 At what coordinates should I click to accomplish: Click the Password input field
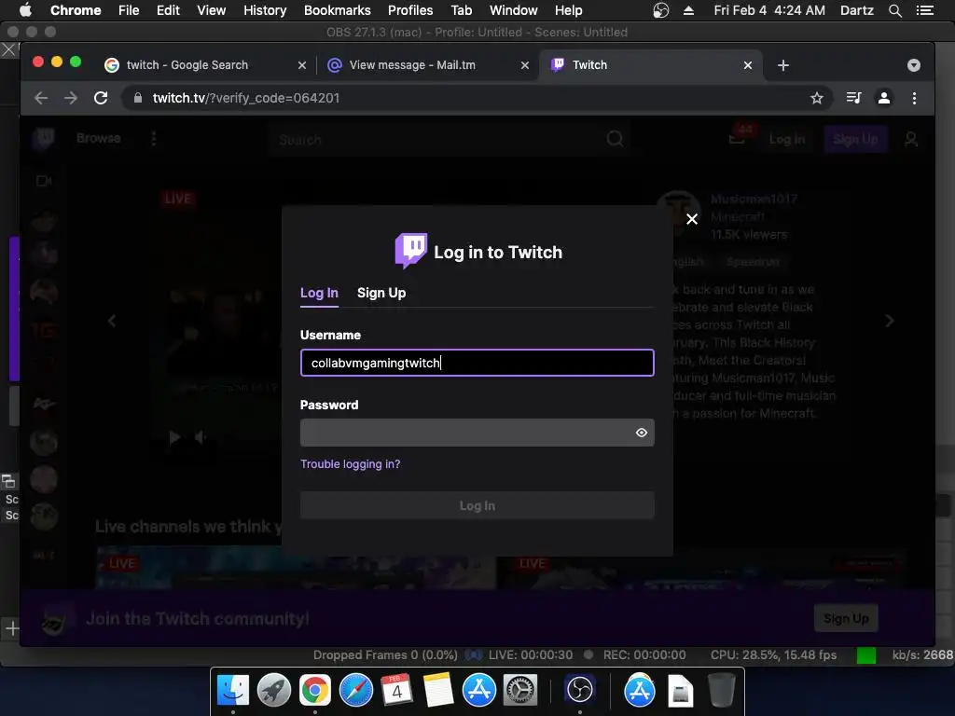click(477, 433)
